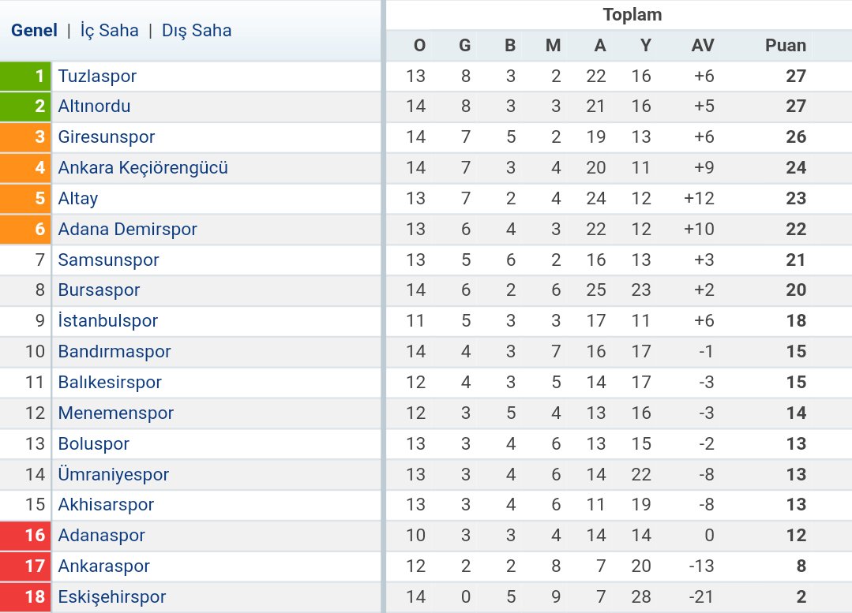Click Bandırmaspor team name

114,352
